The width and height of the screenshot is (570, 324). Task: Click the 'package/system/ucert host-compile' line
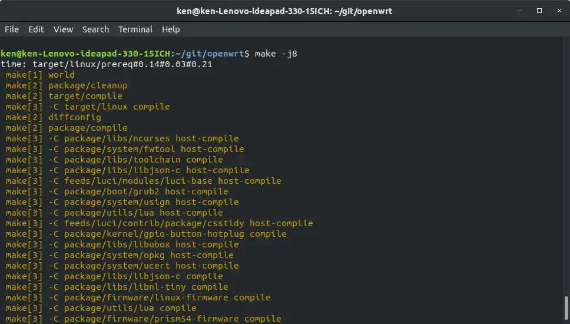point(122,266)
